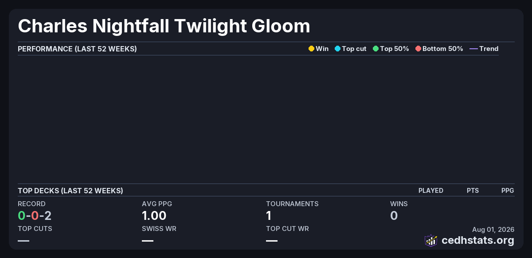Click the Aug 01, 2026 date
The width and height of the screenshot is (532, 258).
[x=493, y=229]
